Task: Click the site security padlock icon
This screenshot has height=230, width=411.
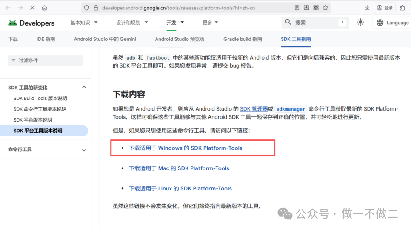Action: pyautogui.click(x=96, y=8)
